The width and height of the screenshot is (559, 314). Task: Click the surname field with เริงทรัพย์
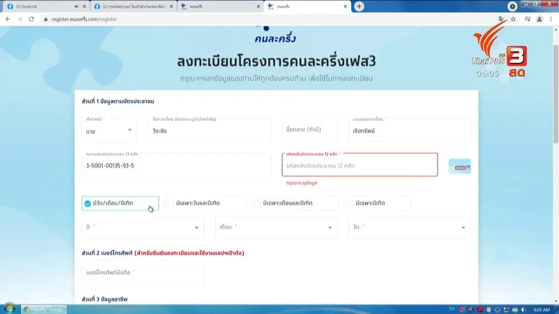pyautogui.click(x=409, y=130)
